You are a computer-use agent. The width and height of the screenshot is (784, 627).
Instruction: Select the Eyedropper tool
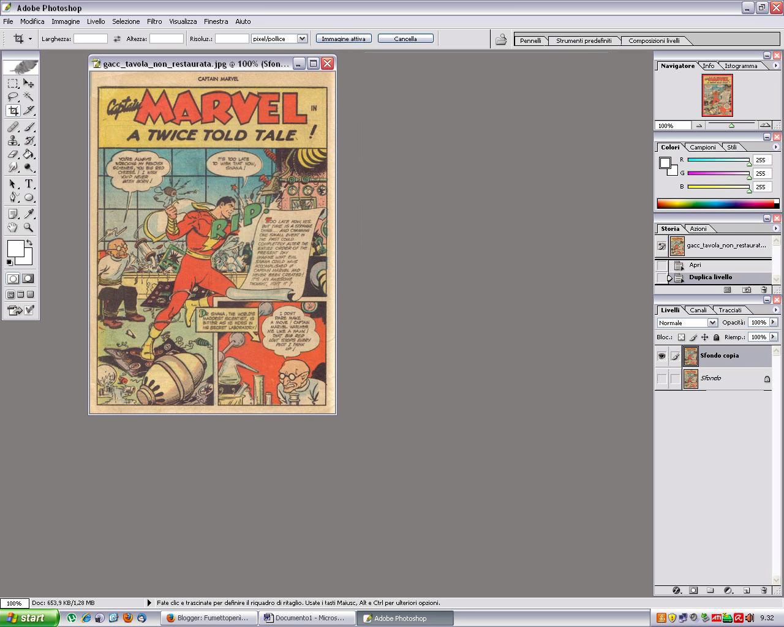29,214
